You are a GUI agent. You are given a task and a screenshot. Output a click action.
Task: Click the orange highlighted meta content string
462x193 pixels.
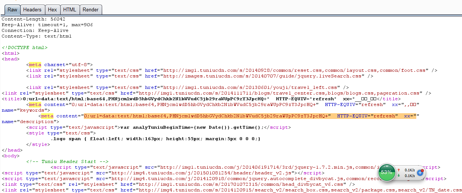pos(250,116)
